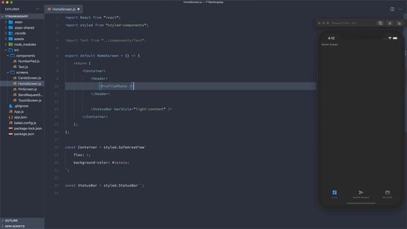Viewport: 407px width, 229px height.
Task: Select HomeScreen.js in the file tree
Action: [x=22, y=83]
